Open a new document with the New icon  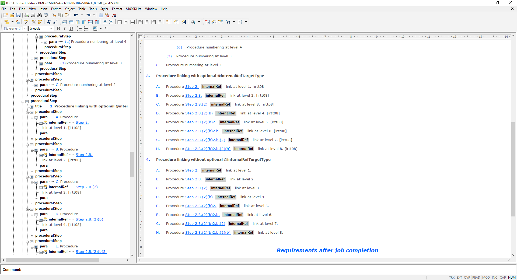[x=5, y=15]
